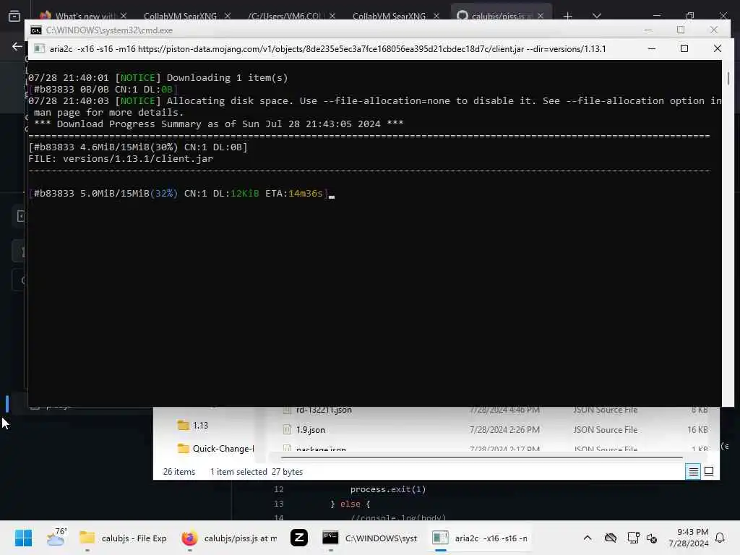The image size is (740, 555).
Task: Show hidden system tray icons
Action: click(x=587, y=538)
